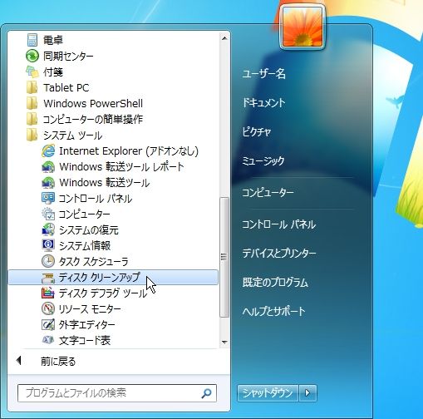Click the programs list scrollbar thumb
423x419 pixels.
[x=224, y=257]
